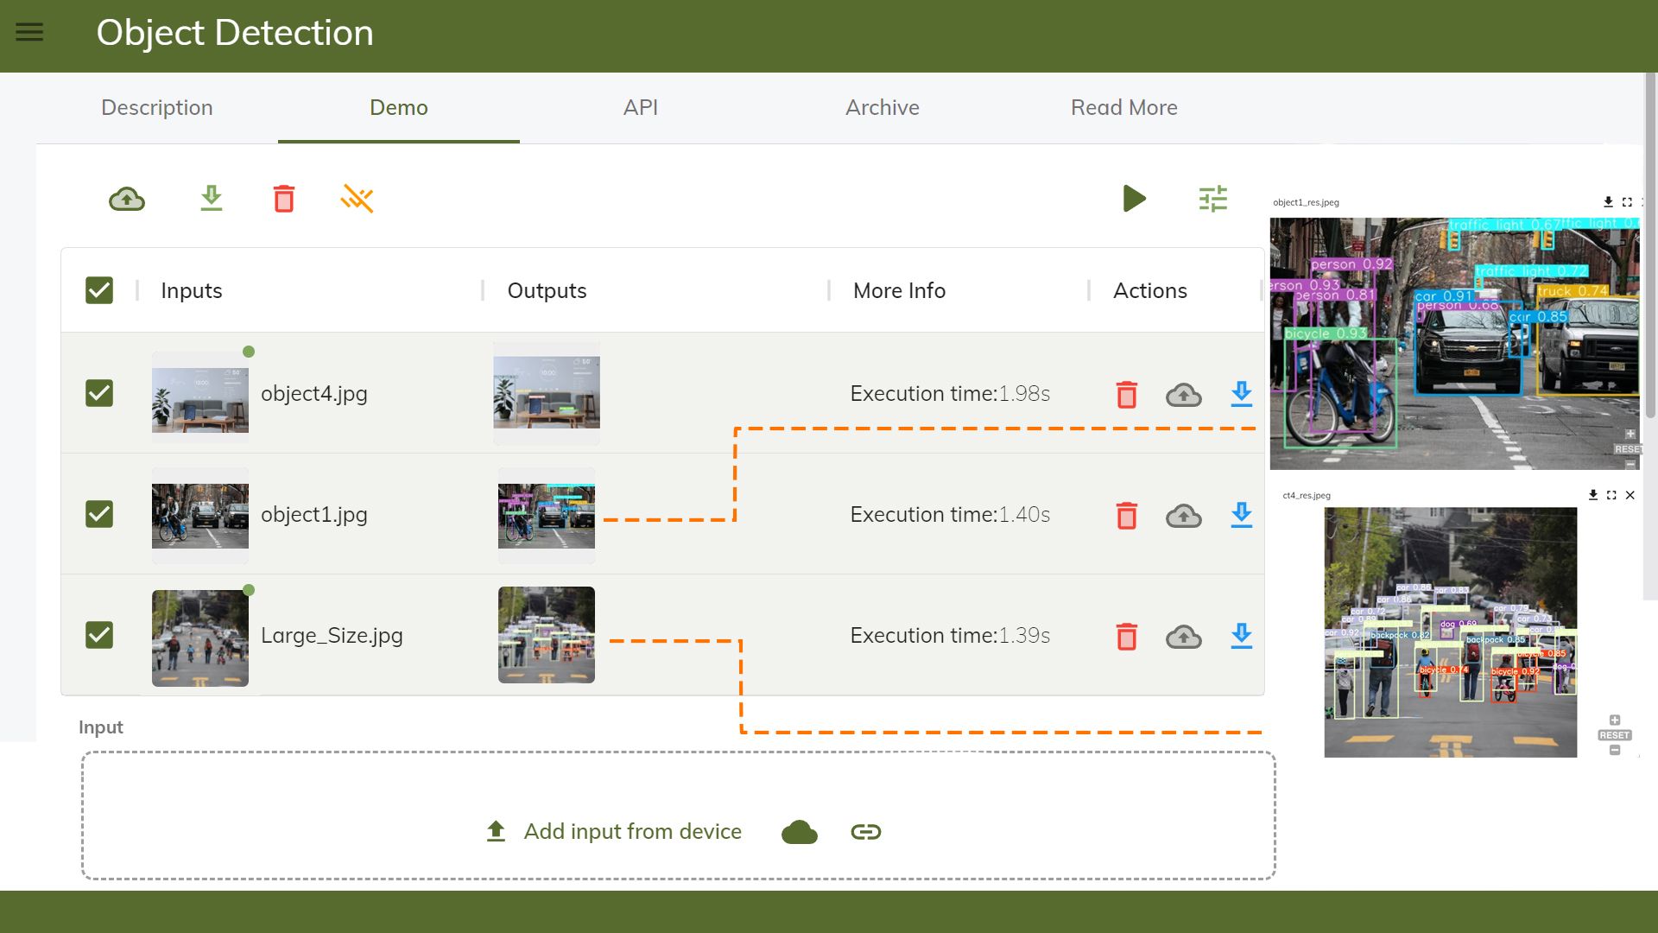This screenshot has width=1658, height=933.
Task: Toggle checkbox for object1.jpg row
Action: point(99,512)
